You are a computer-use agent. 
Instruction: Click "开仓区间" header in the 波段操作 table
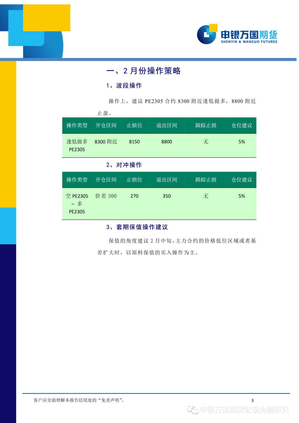pyautogui.click(x=106, y=125)
